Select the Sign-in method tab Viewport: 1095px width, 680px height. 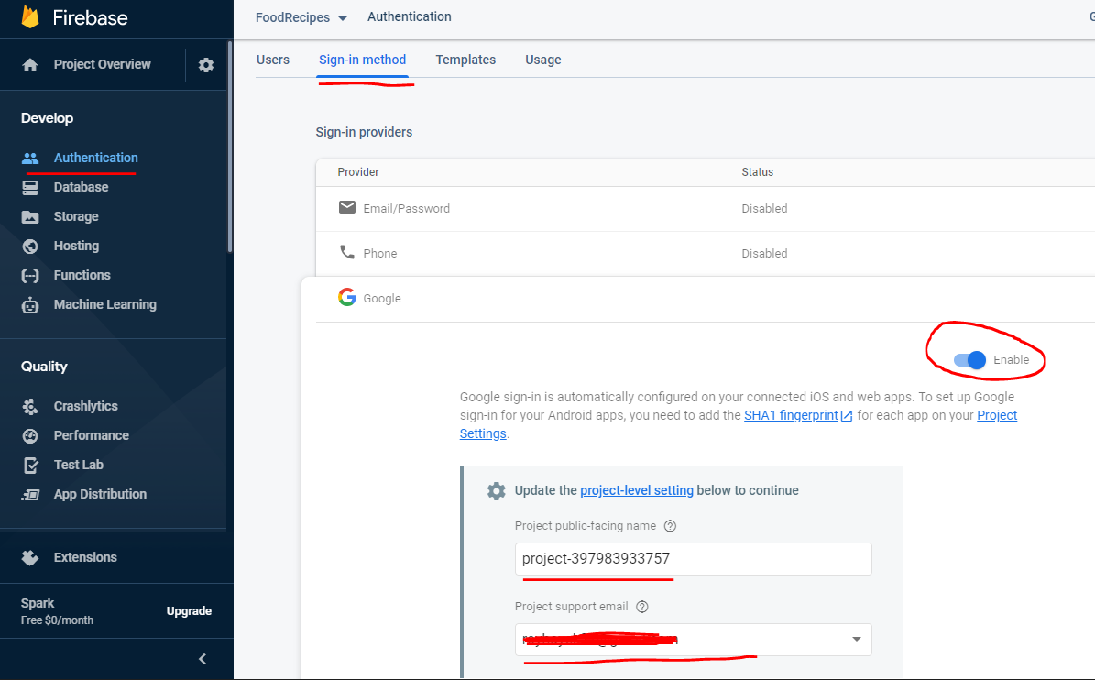point(363,60)
